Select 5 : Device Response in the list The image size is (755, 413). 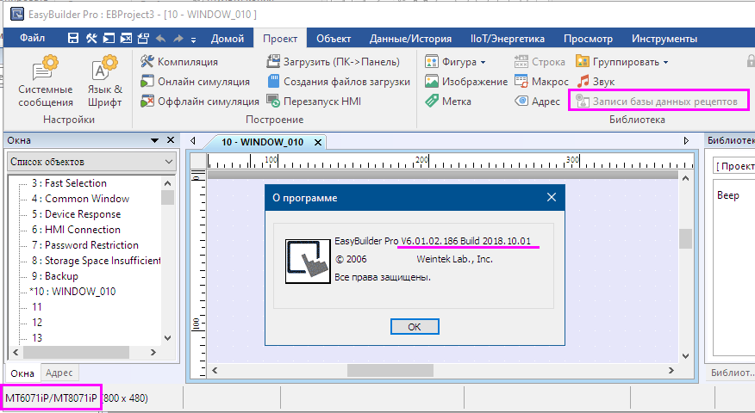76,214
